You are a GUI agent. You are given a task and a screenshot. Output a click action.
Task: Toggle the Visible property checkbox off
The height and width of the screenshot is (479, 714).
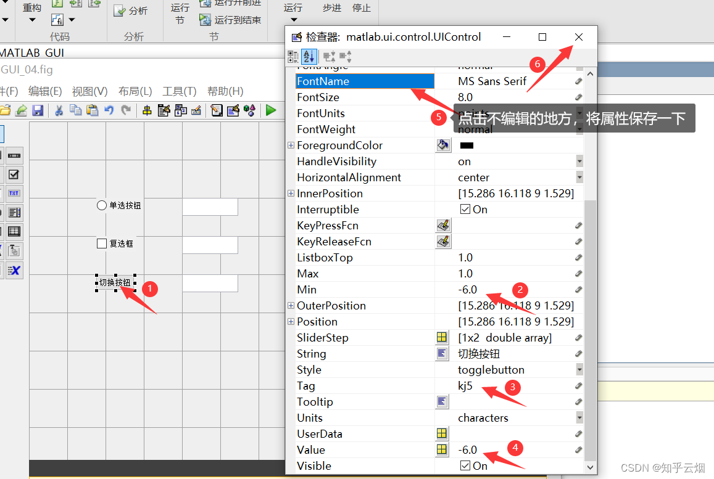point(464,466)
